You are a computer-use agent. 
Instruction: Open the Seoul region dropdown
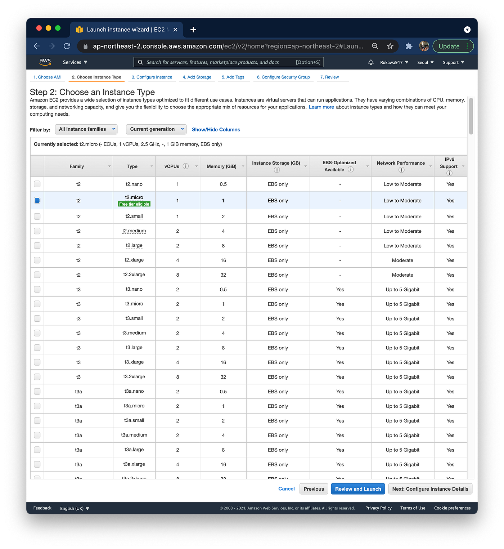tap(426, 62)
